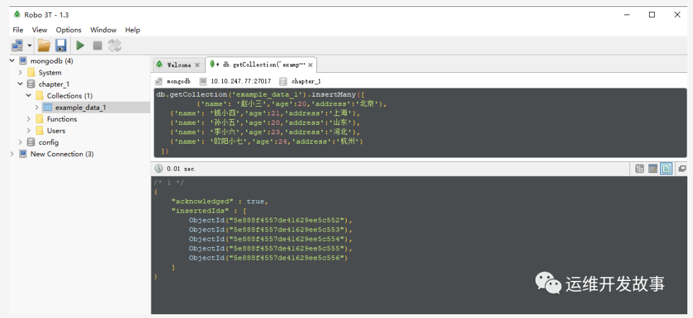Click the chapter_1 database cylinder icon in the tree

(x=31, y=84)
